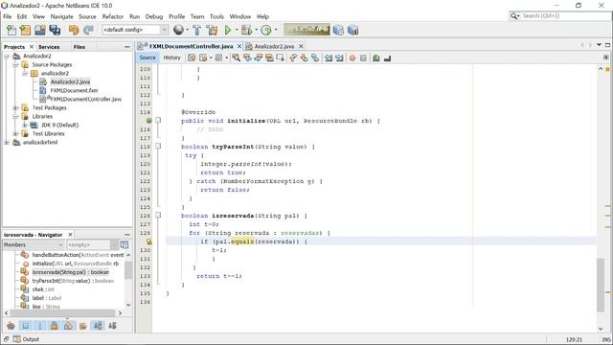Image resolution: width=613 pixels, height=345 pixels.
Task: Click the Source view button
Action: pyautogui.click(x=148, y=57)
